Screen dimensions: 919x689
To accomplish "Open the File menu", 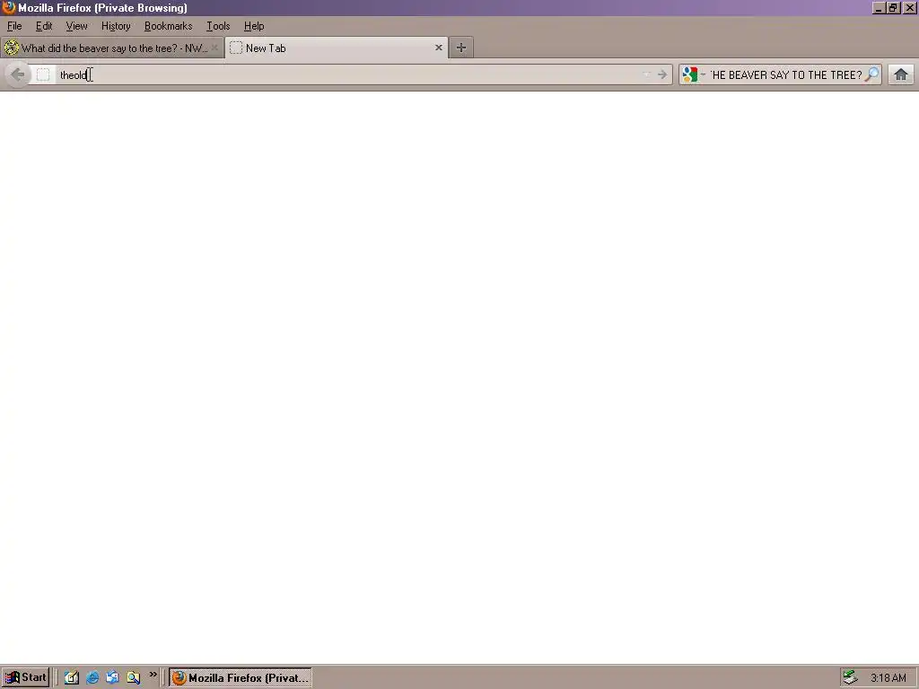I will [x=14, y=26].
